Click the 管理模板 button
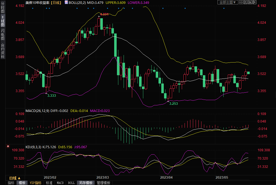The height and width of the screenshot is (185, 276). click(103, 183)
